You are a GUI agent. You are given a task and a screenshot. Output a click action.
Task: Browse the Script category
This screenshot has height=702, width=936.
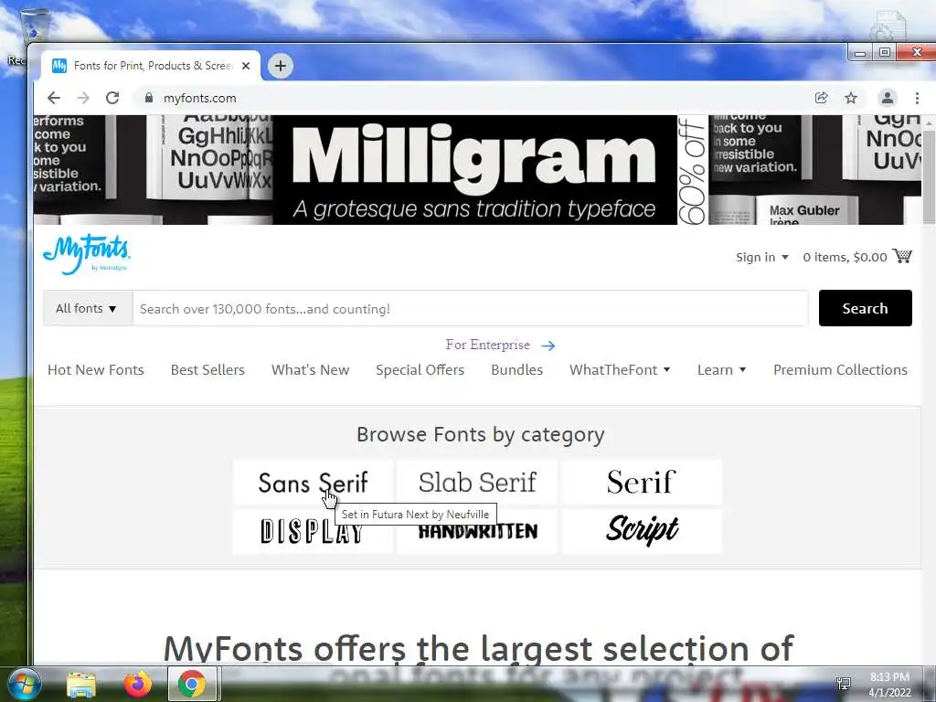(642, 531)
